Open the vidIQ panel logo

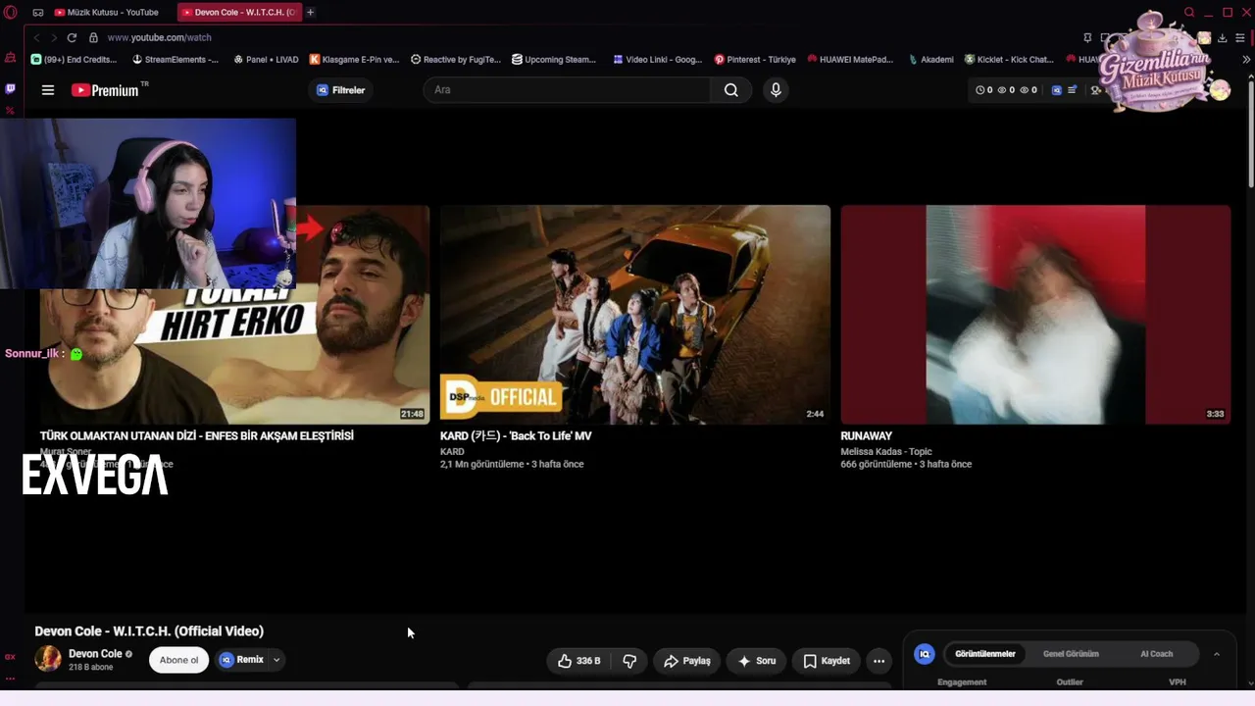tap(924, 654)
